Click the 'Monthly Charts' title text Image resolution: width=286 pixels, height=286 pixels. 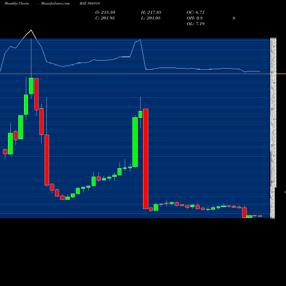coord(17,3)
